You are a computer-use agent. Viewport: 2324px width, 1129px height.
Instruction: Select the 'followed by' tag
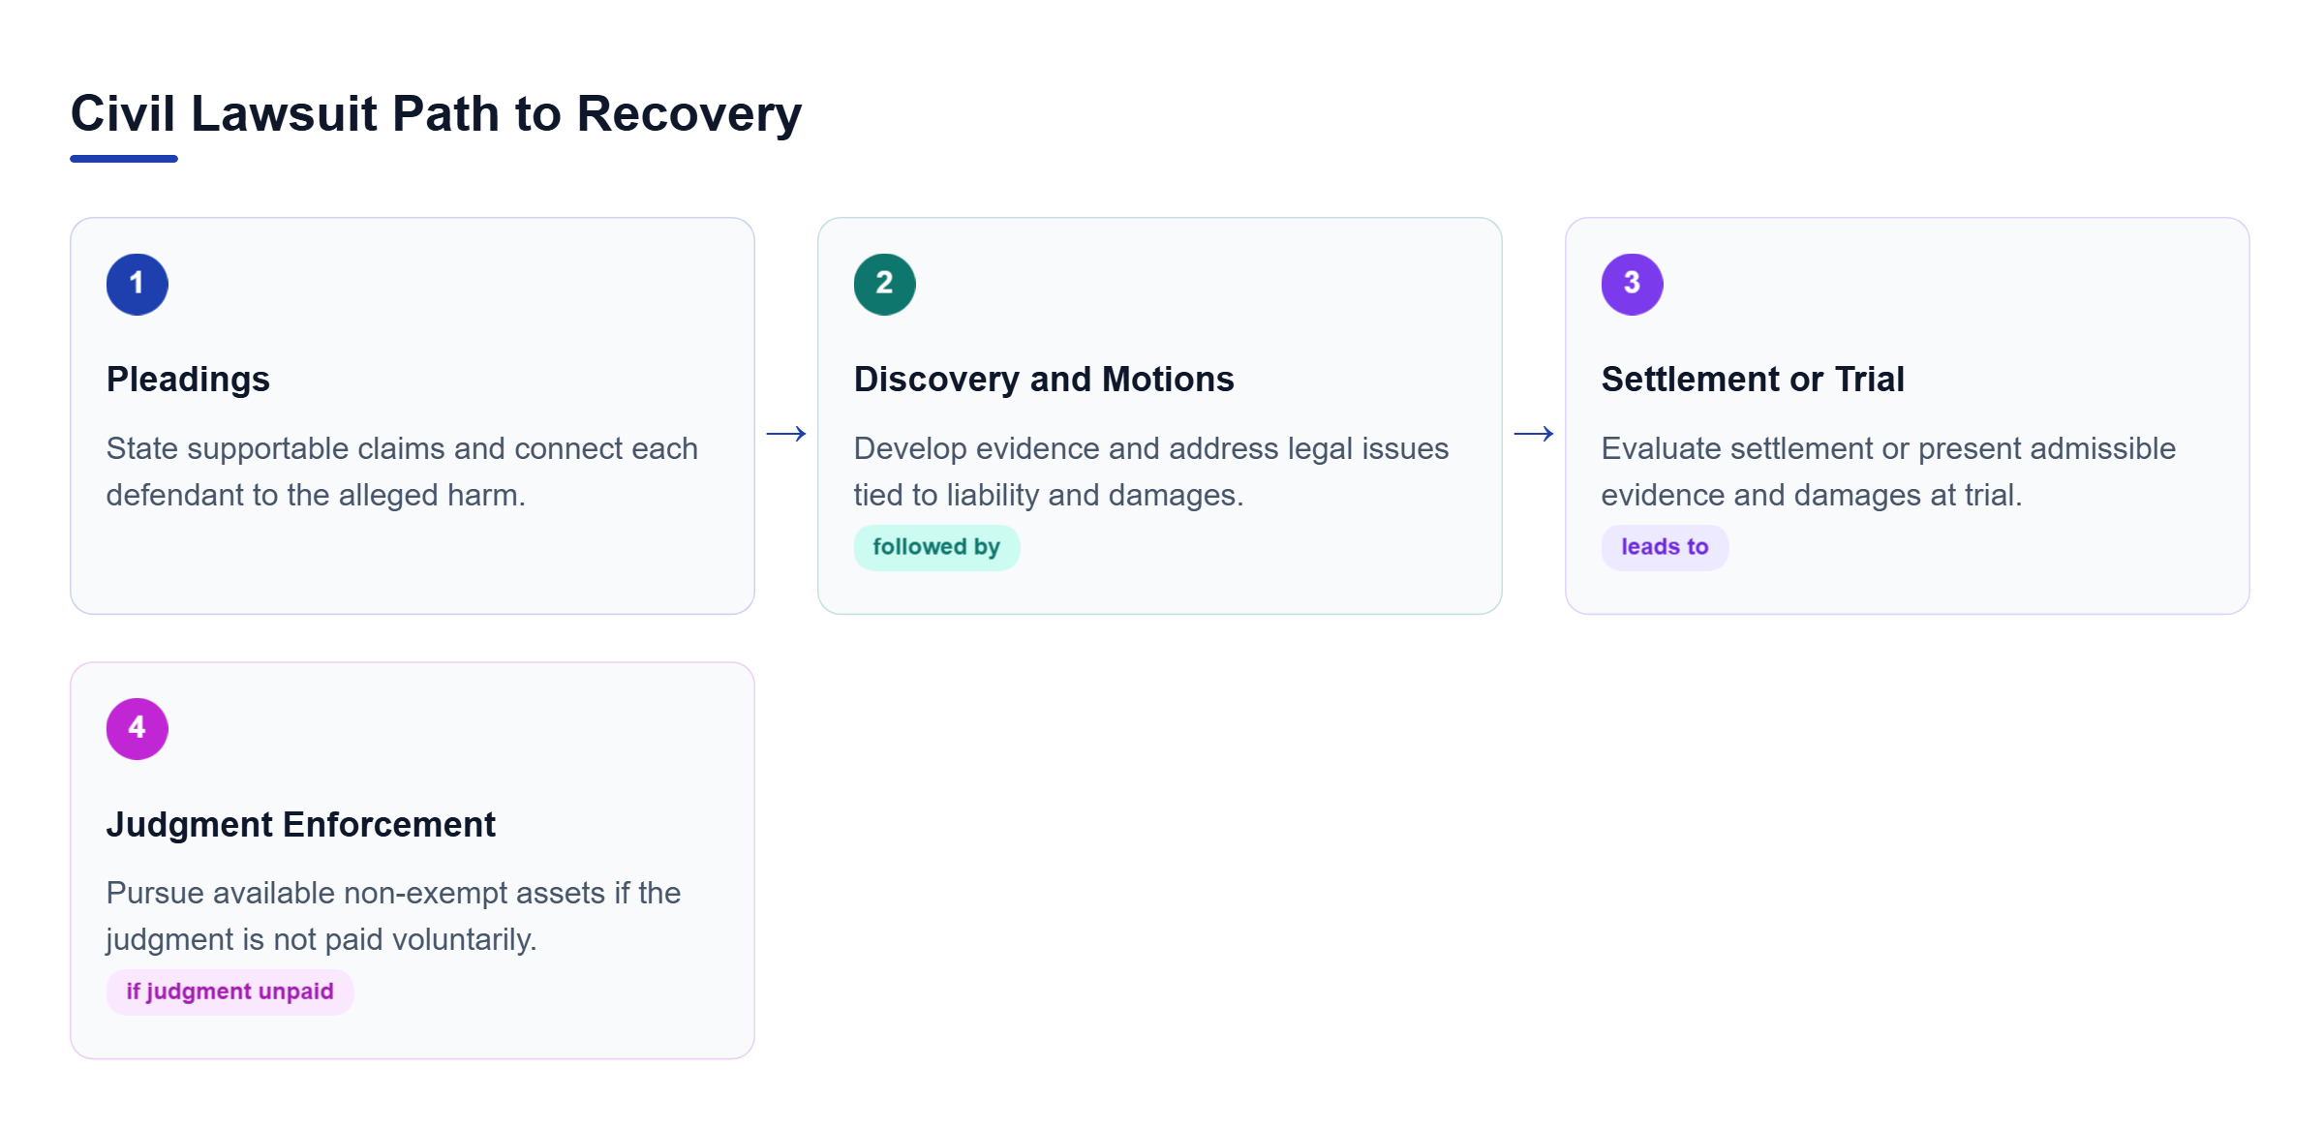tap(936, 547)
